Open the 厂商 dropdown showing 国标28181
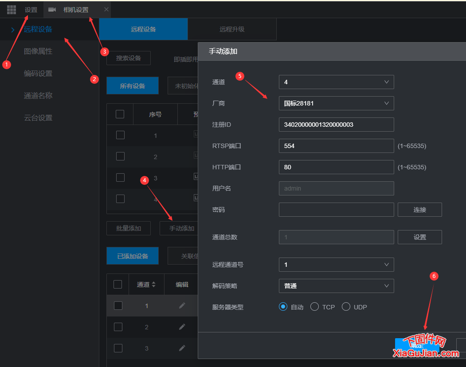 tap(336, 103)
